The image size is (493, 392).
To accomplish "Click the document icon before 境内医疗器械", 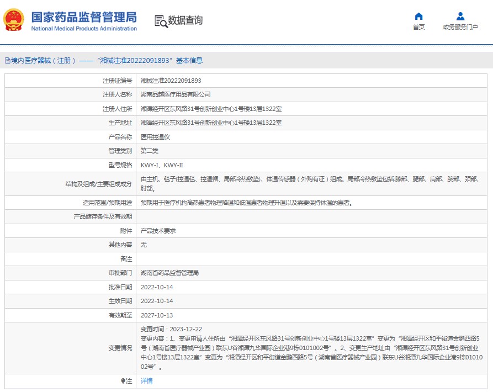I will click(x=8, y=61).
